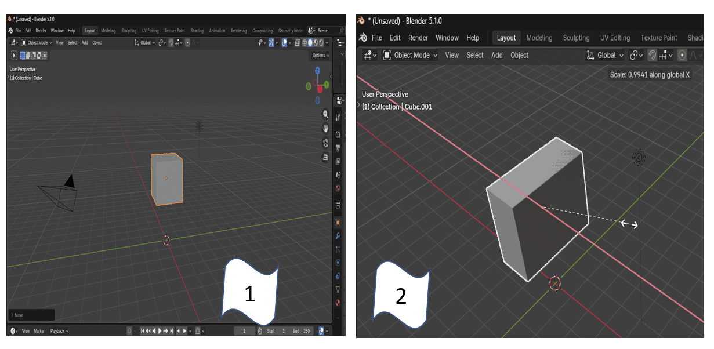The height and width of the screenshot is (349, 714).
Task: Switch left viewport to Wireframe shading
Action: [305, 42]
